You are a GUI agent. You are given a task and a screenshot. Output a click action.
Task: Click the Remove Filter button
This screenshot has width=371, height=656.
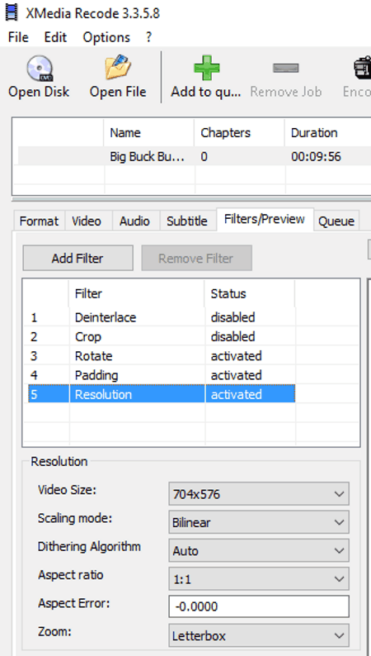(196, 258)
